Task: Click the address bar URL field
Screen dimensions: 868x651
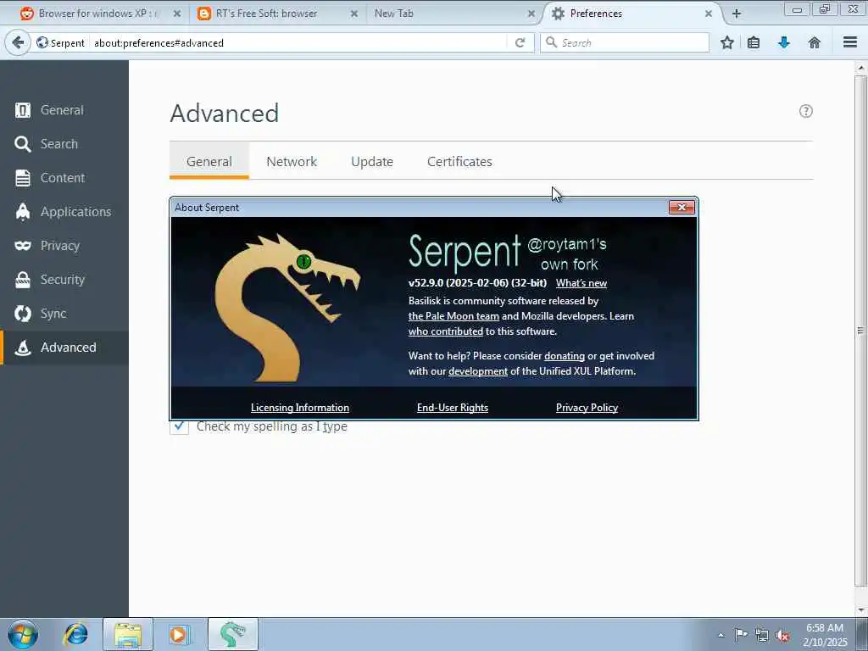Action: click(x=299, y=42)
